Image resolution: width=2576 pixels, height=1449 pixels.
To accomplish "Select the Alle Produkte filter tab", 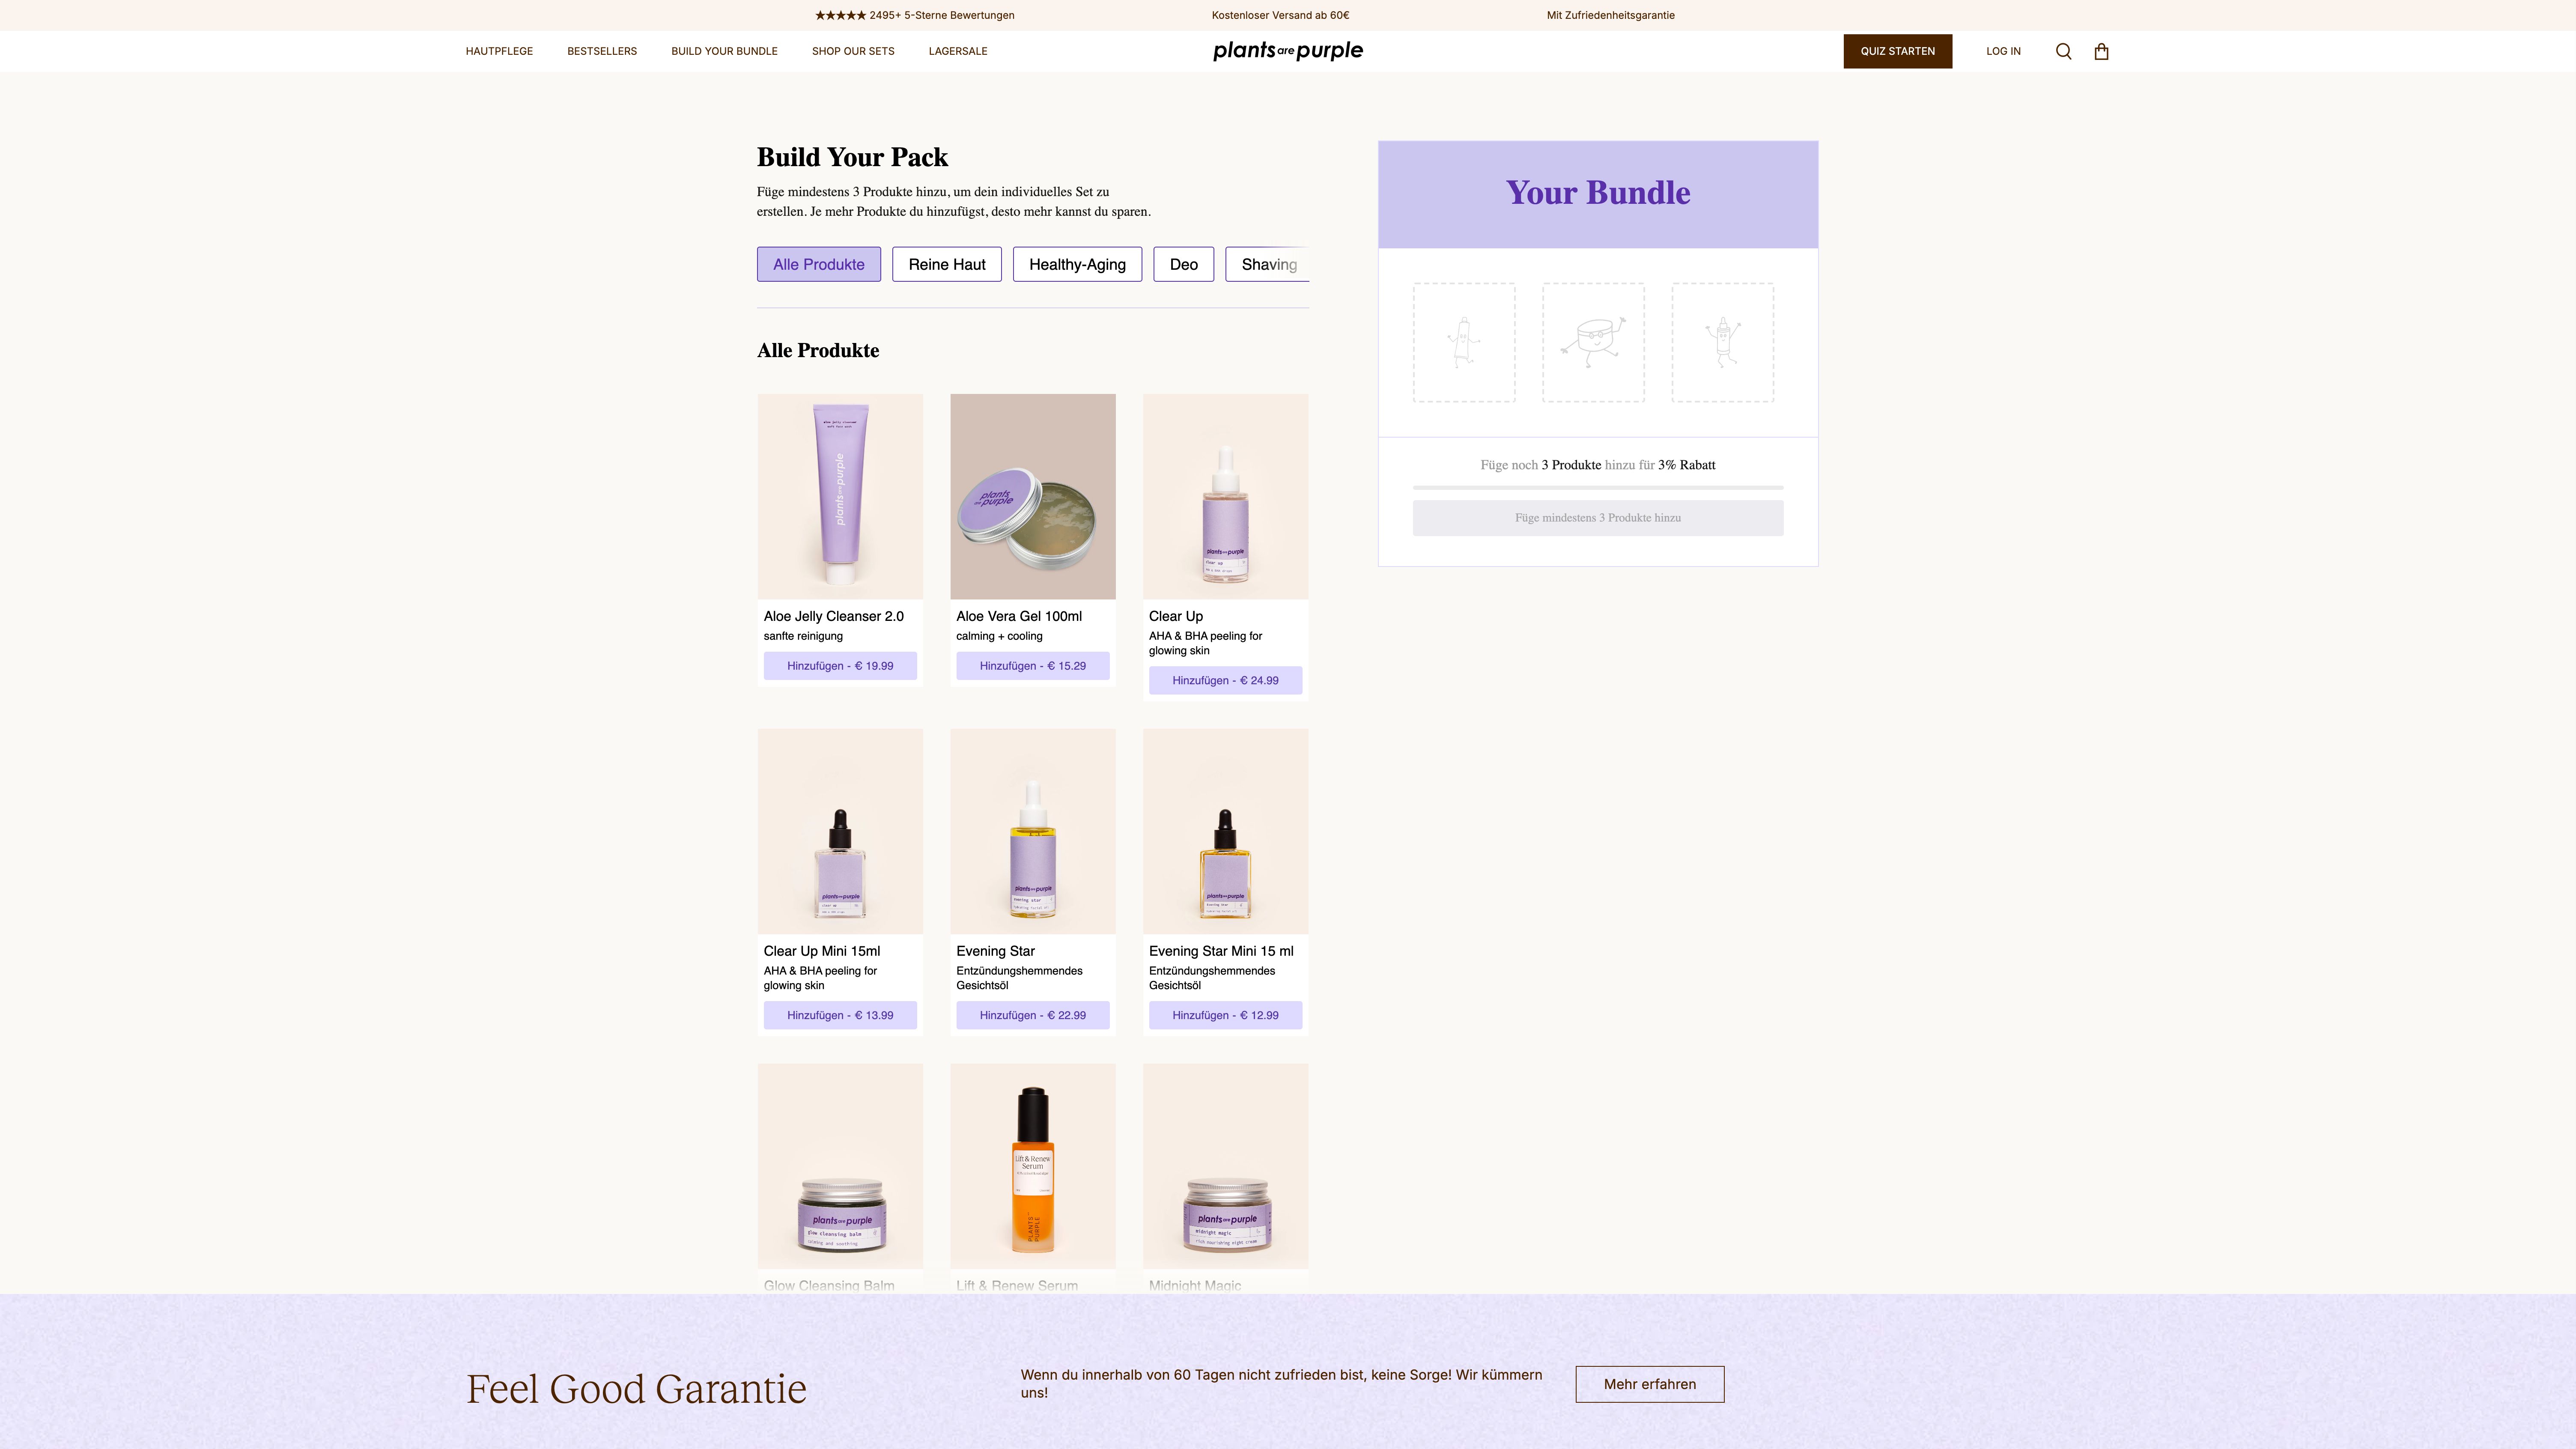I will pyautogui.click(x=819, y=264).
